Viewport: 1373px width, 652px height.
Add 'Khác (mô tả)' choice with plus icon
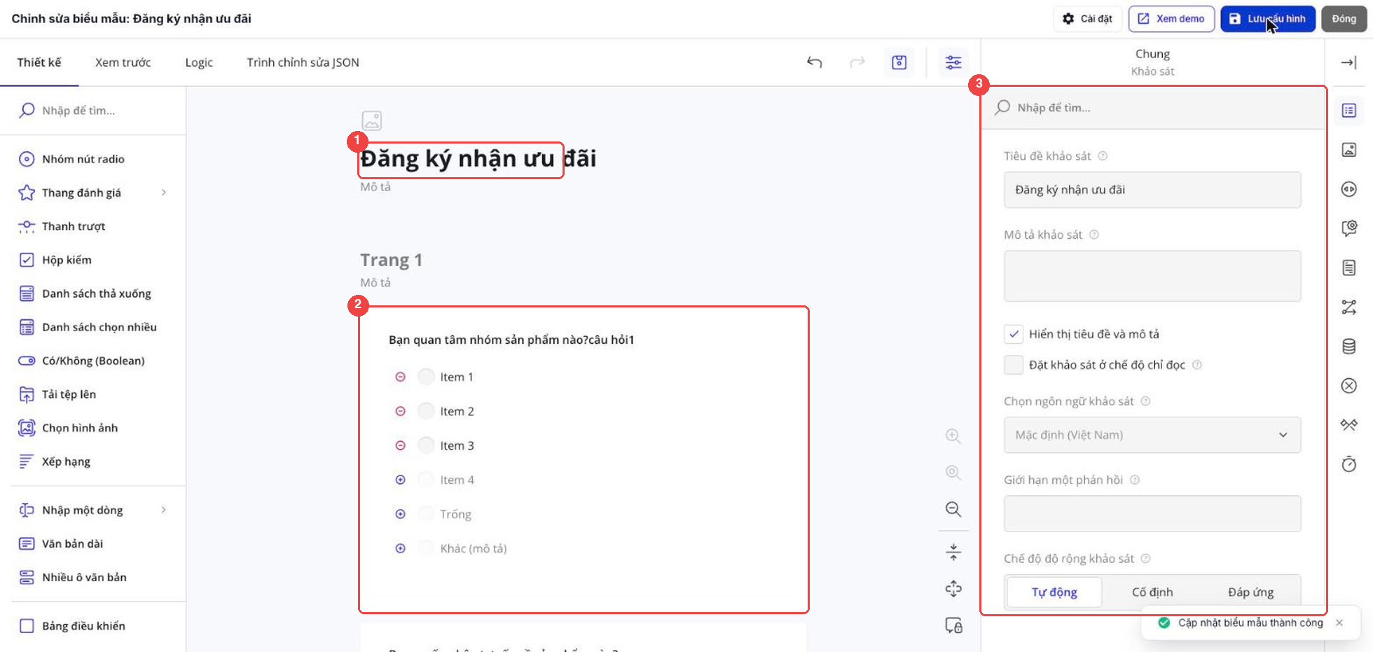[x=400, y=548]
